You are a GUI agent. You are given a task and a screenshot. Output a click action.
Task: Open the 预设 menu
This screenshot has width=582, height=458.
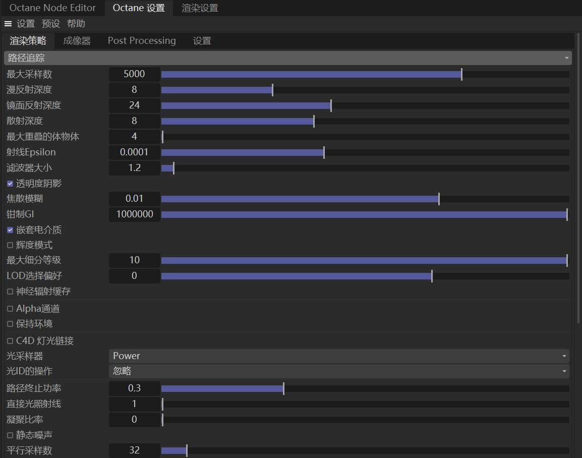pyautogui.click(x=50, y=24)
